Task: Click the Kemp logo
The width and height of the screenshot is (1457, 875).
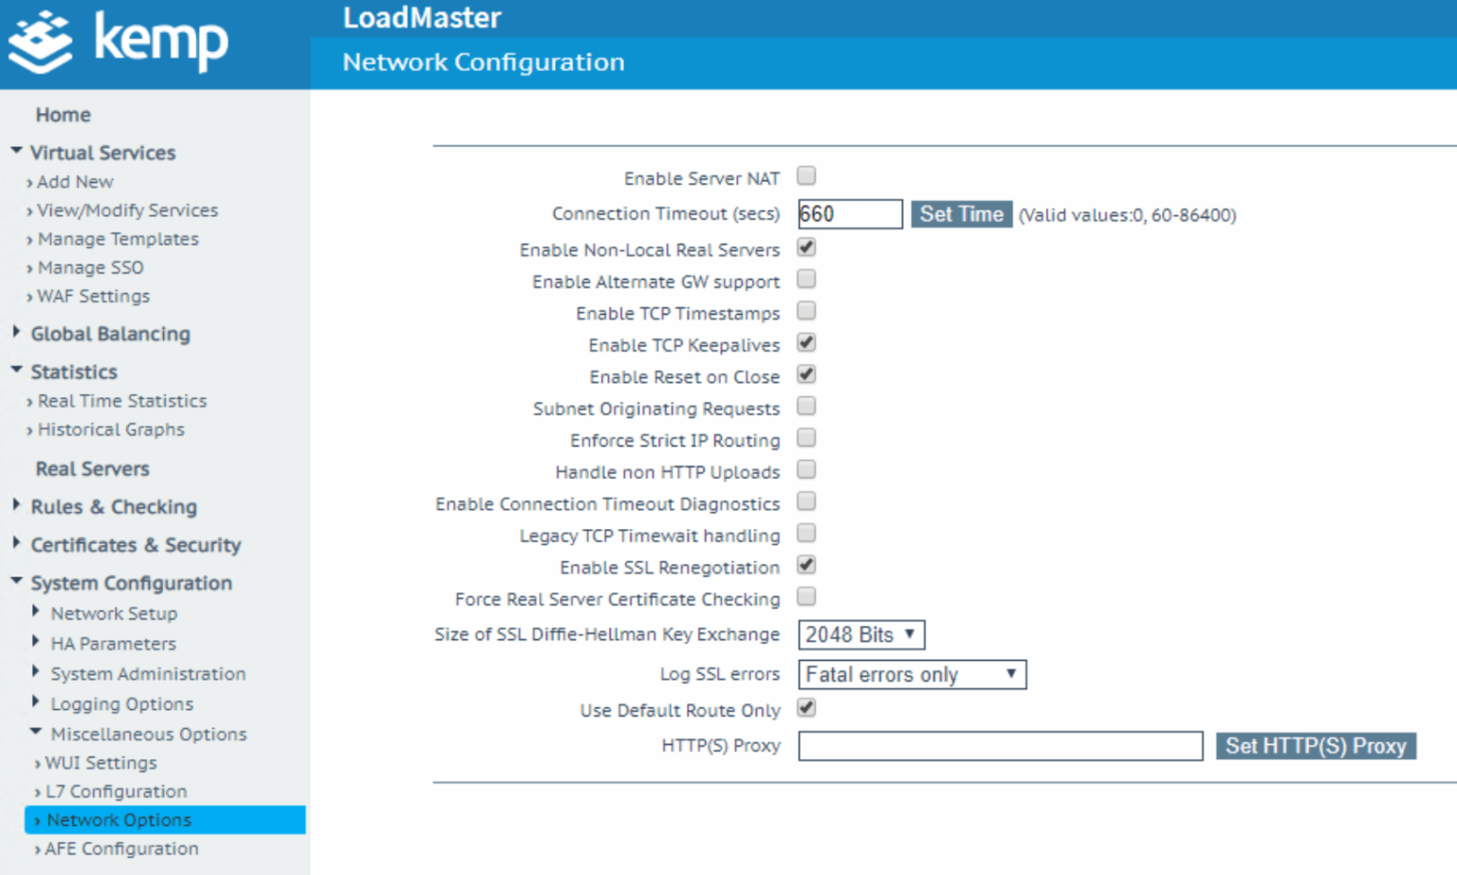Action: tap(119, 42)
